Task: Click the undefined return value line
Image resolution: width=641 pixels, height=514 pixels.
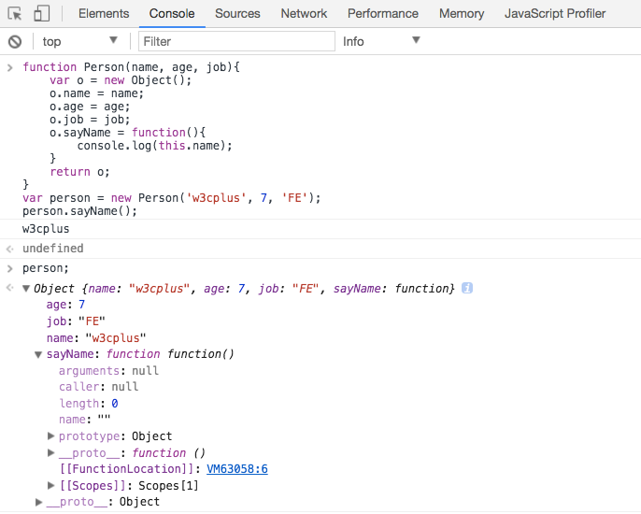Action: click(52, 249)
